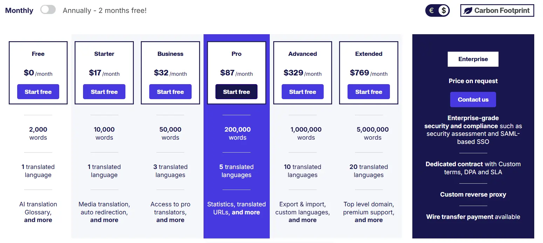Screen dimensions: 543x243
Task: Start free on the Free plan
Action: [38, 92]
